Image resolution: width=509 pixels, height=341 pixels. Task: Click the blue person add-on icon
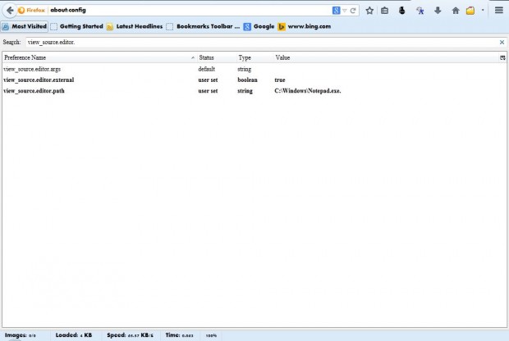pos(420,11)
